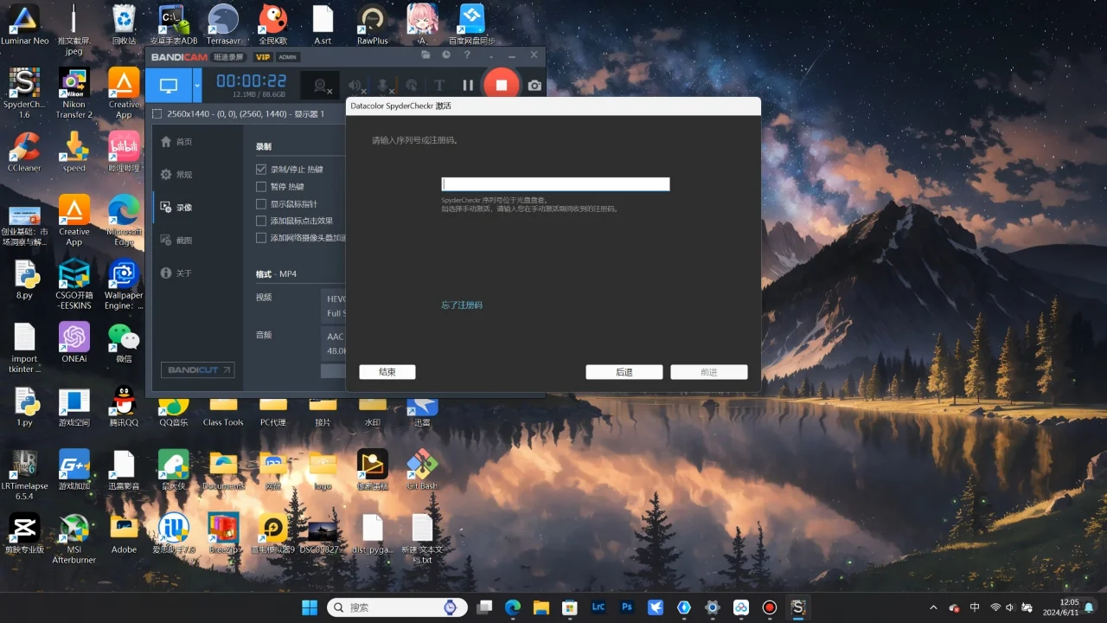
Task: Click the text overlay T icon in Bandicam
Action: 439,86
